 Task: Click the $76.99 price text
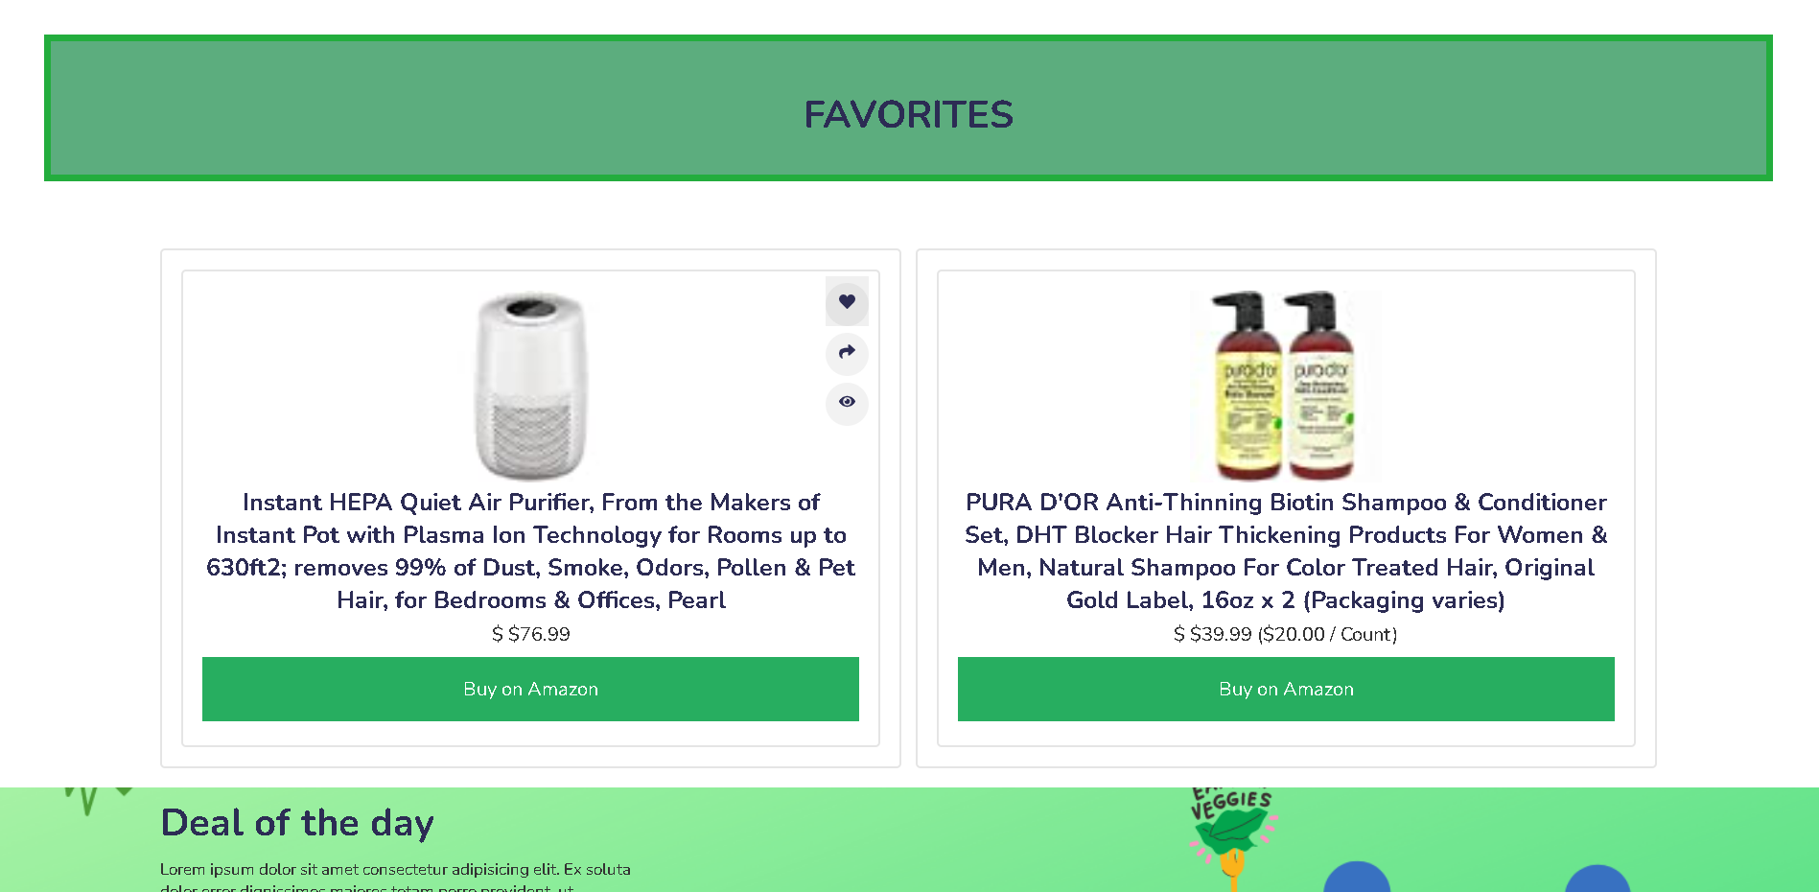click(530, 634)
